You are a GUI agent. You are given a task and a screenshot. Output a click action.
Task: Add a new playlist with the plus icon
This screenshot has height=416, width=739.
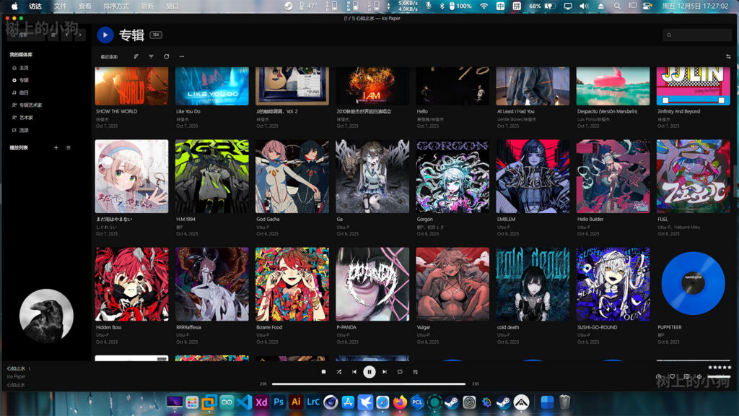coord(56,147)
